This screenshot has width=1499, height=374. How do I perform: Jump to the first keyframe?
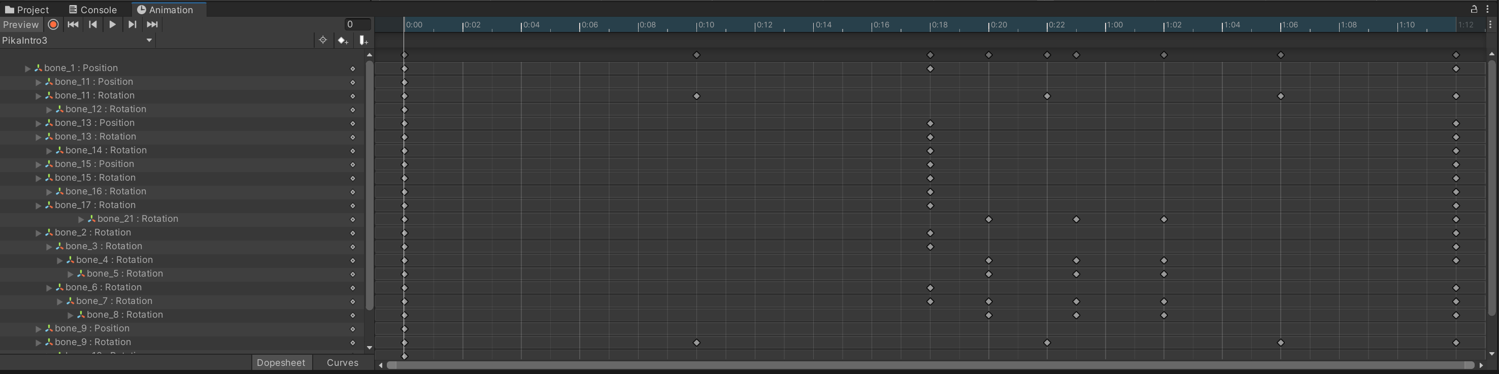point(73,24)
